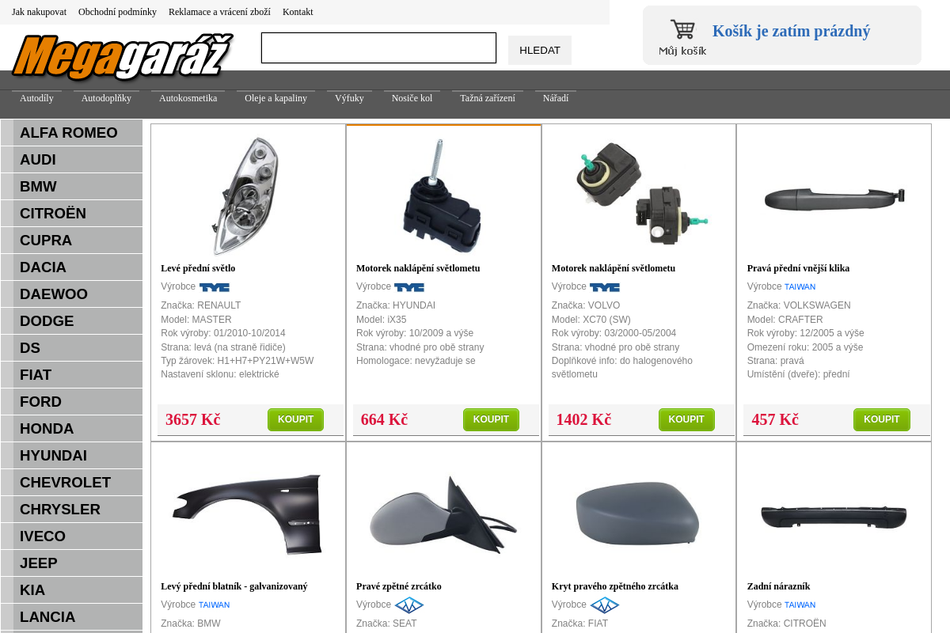This screenshot has width=950, height=633.
Task: Click the TYC manufacturer logo for Renault headlight
Action: 214,287
